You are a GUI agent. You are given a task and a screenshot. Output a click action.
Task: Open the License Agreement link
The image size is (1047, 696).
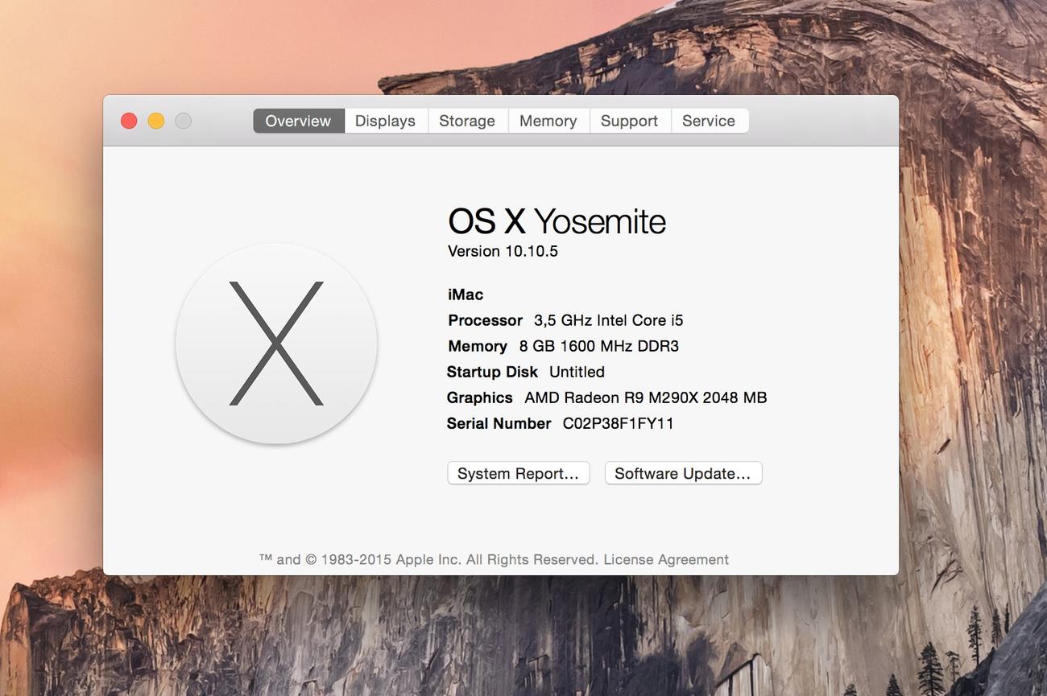pos(666,559)
